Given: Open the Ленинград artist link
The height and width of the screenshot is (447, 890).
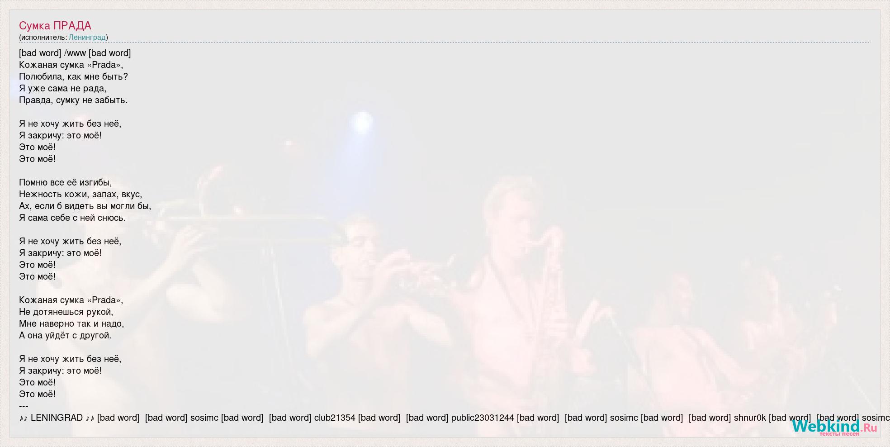Looking at the screenshot, I should tap(87, 37).
